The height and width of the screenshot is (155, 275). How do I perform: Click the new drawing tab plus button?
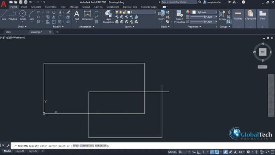point(57,32)
